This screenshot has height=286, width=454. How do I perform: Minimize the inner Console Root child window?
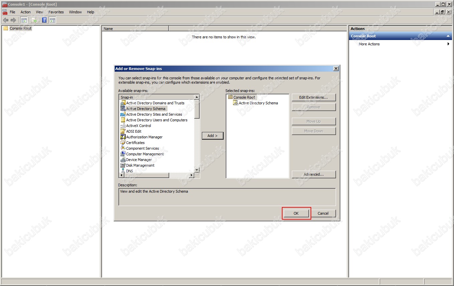(437, 12)
